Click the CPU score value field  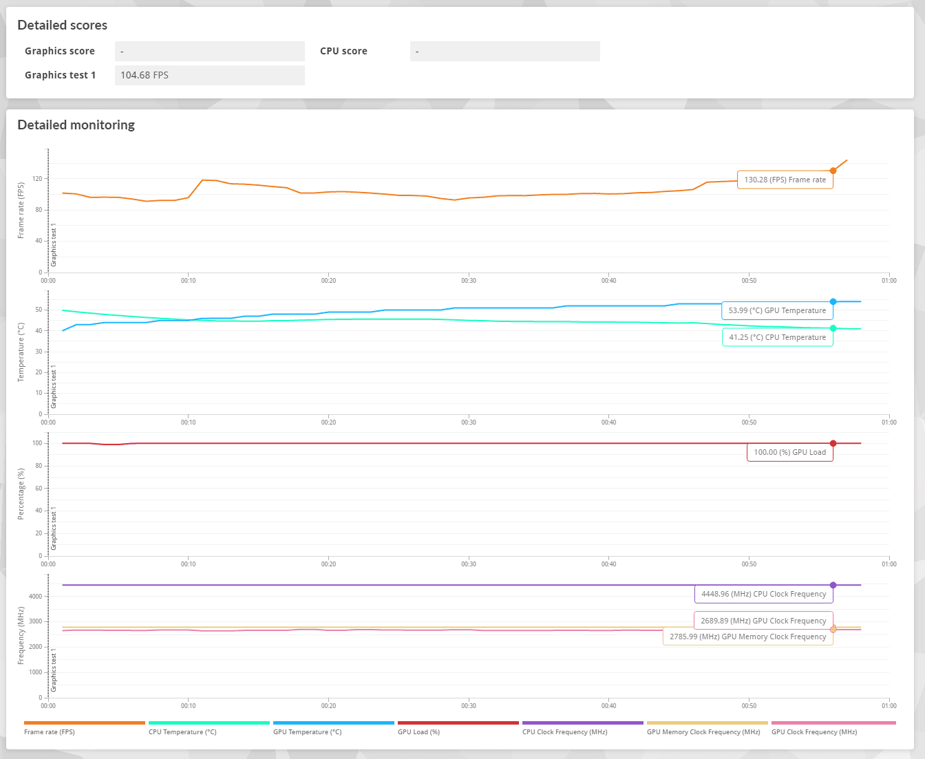click(505, 51)
